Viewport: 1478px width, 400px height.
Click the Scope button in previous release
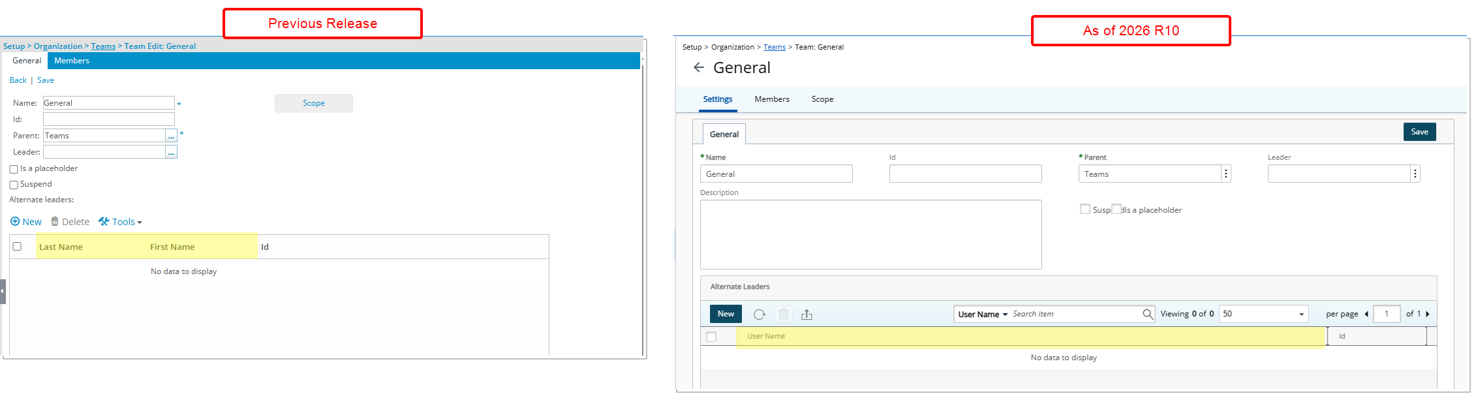(314, 103)
